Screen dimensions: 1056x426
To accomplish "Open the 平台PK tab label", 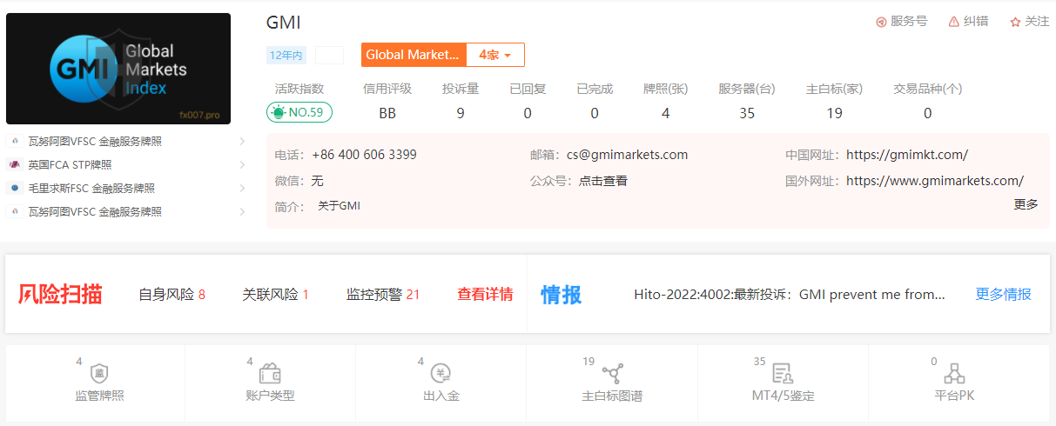I will (x=953, y=396).
